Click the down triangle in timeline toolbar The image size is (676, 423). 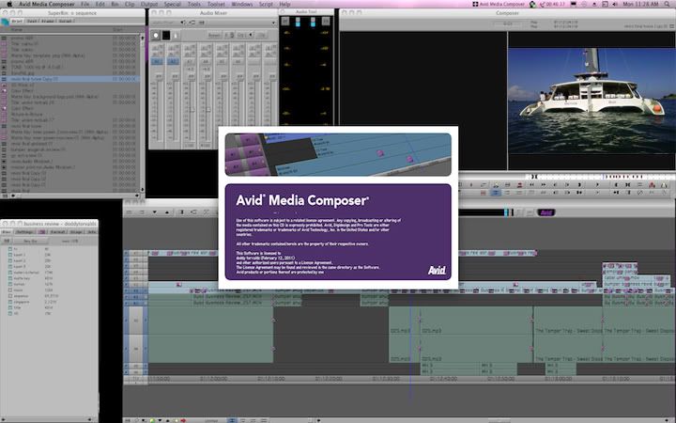[x=154, y=211]
